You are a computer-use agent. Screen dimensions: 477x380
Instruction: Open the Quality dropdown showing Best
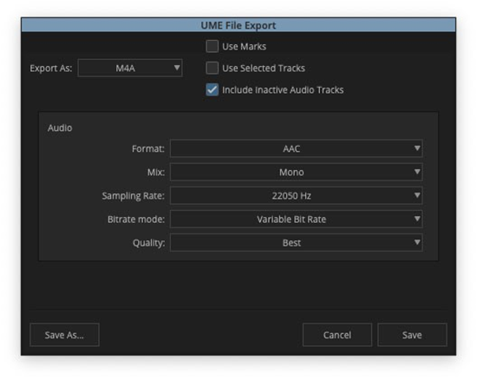point(297,243)
